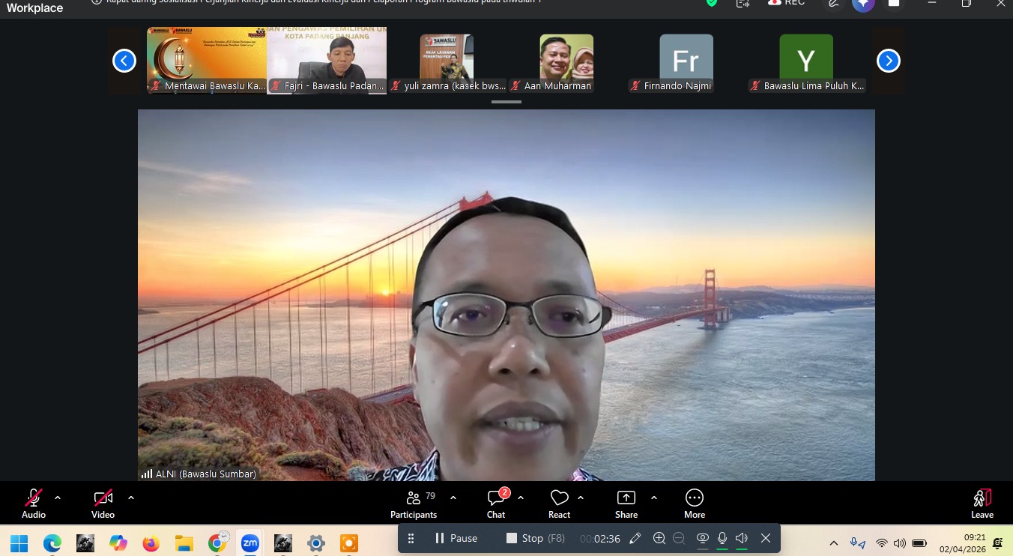
Task: Click the pencil annotation tool in recorder bar
Action: pos(635,538)
